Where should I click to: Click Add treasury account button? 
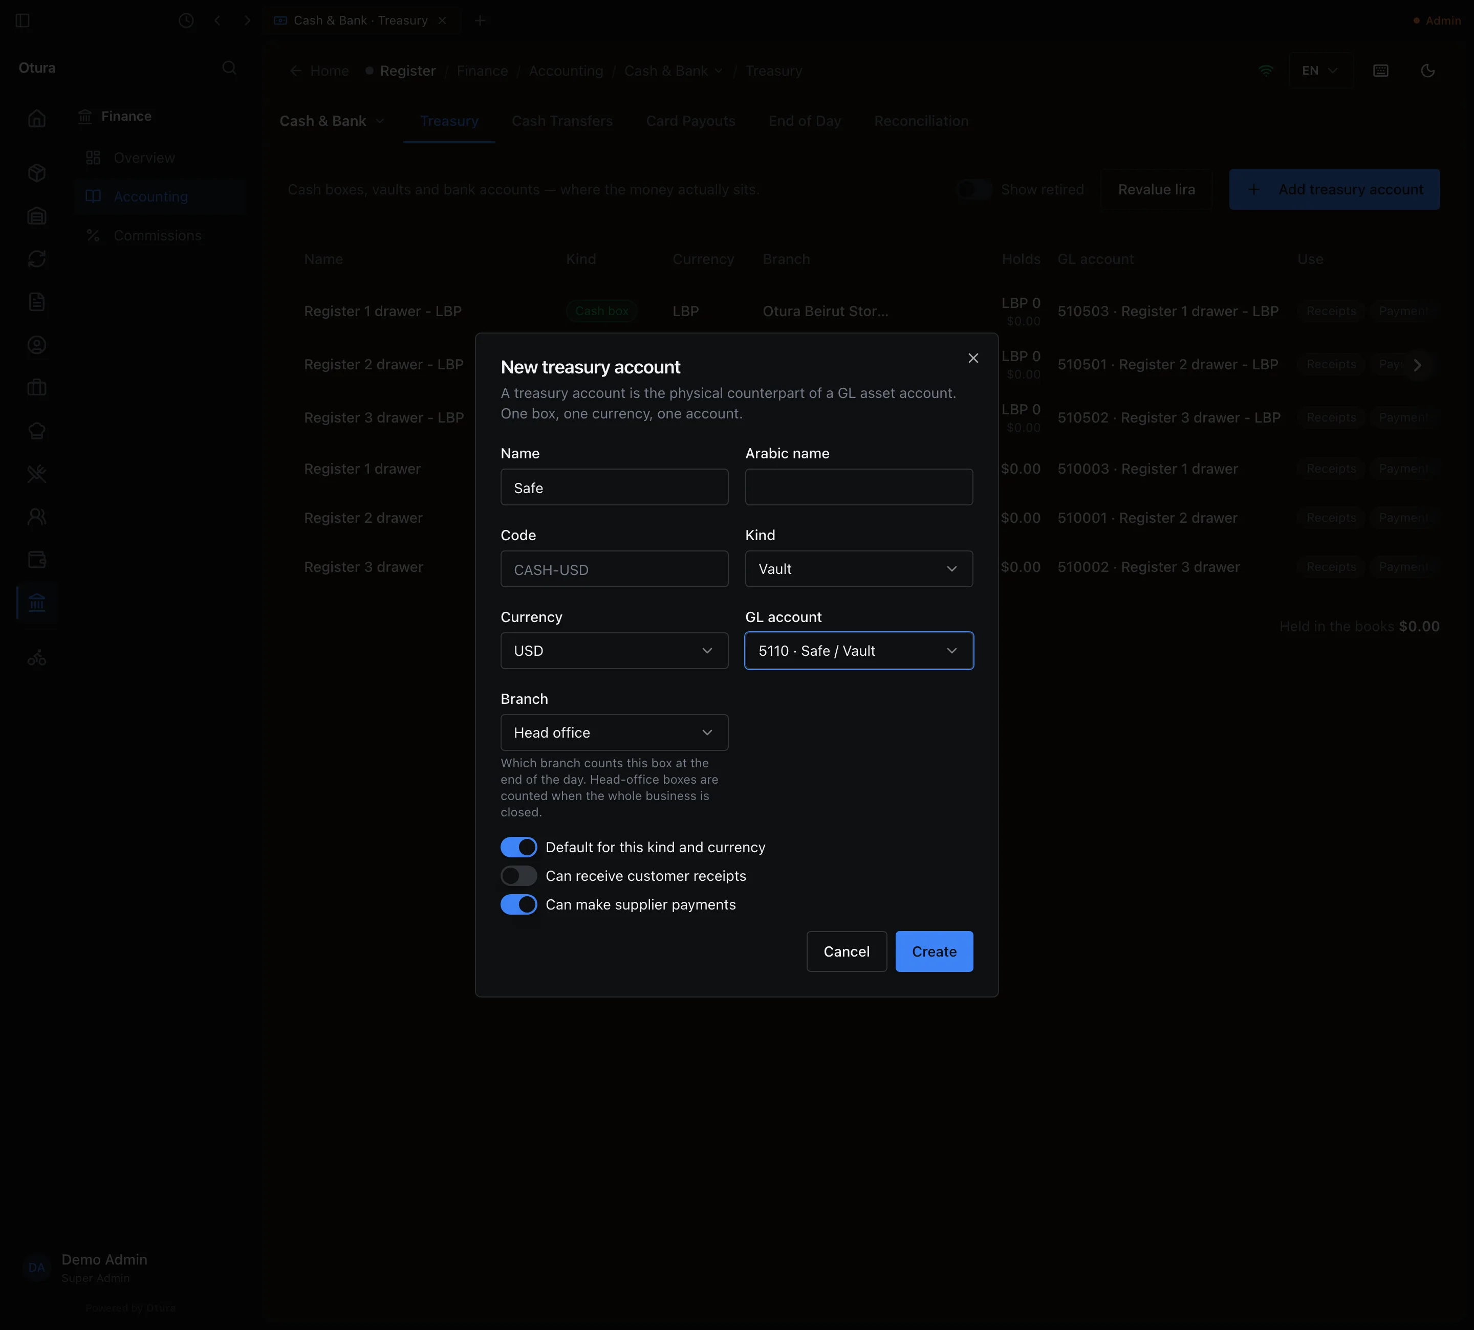1334,189
